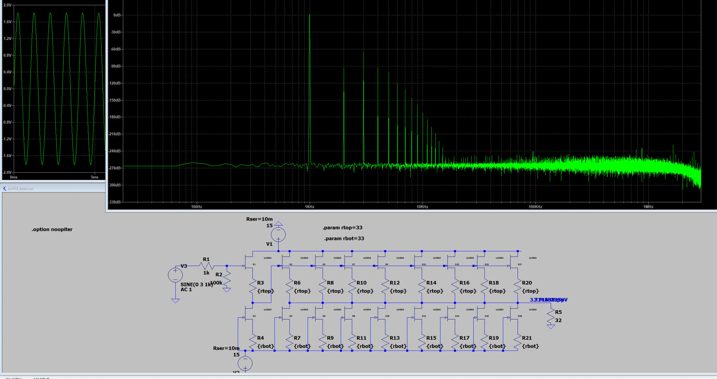This screenshot has height=379, width=717.
Task: Click the 100KHz frequency axis label
Action: pyautogui.click(x=535, y=207)
